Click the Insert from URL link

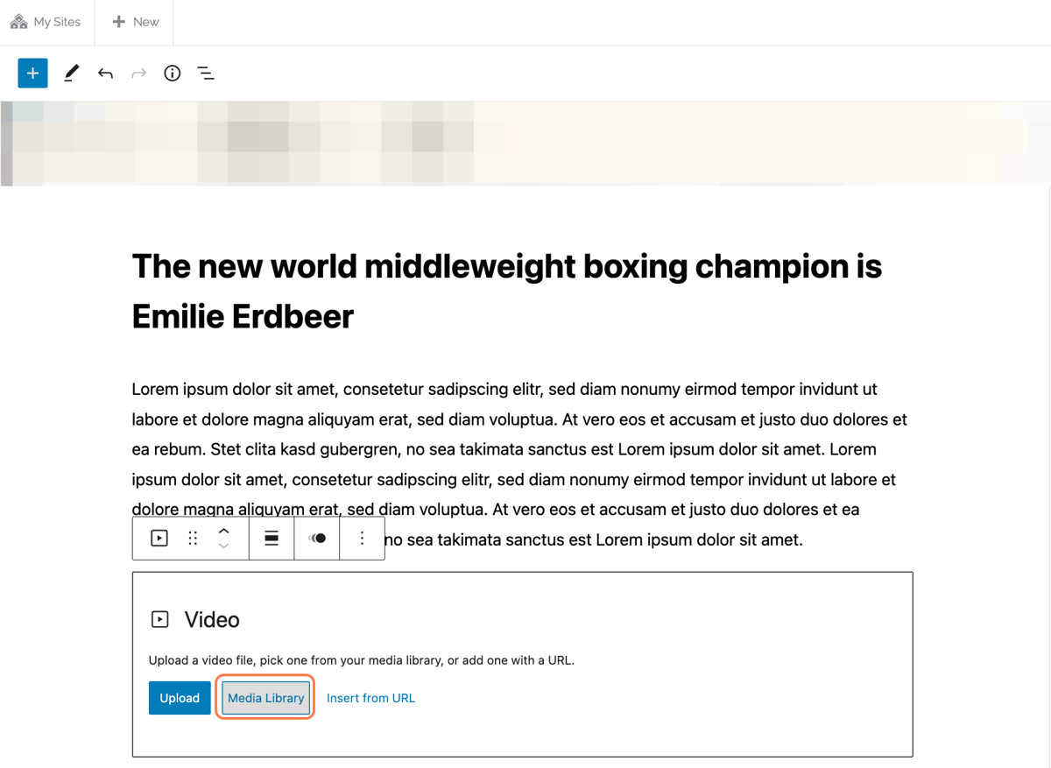[370, 698]
